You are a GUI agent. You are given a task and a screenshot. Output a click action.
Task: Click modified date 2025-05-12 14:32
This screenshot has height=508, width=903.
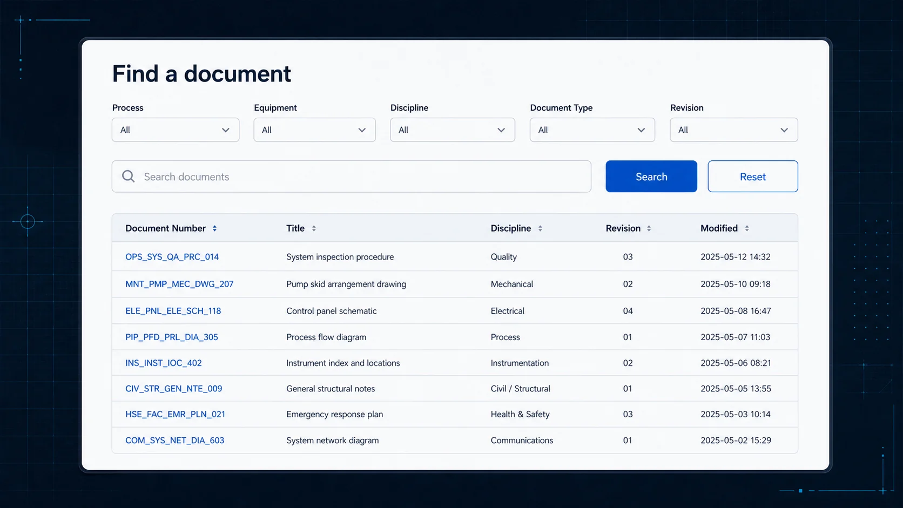tap(736, 257)
